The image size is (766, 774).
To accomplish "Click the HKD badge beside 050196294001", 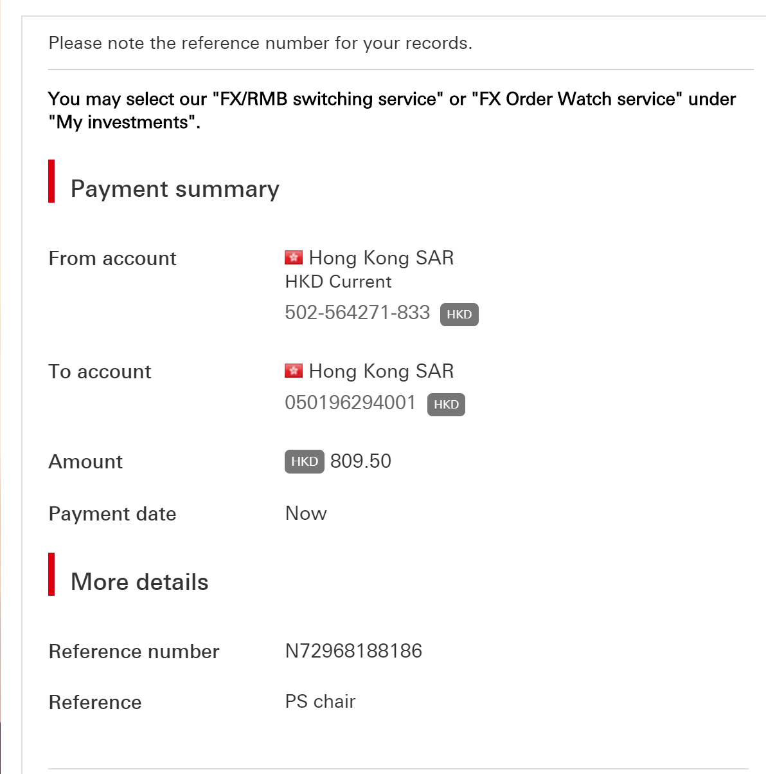I will pos(446,405).
